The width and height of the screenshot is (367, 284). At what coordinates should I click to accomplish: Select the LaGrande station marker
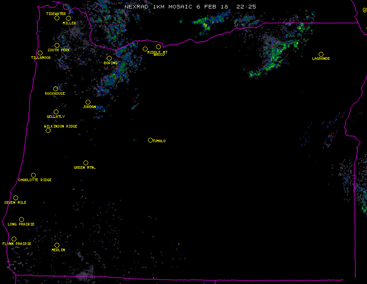pos(321,54)
